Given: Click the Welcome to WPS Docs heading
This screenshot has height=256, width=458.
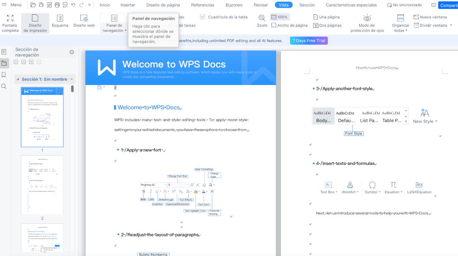Looking at the screenshot, I should click(148, 107).
